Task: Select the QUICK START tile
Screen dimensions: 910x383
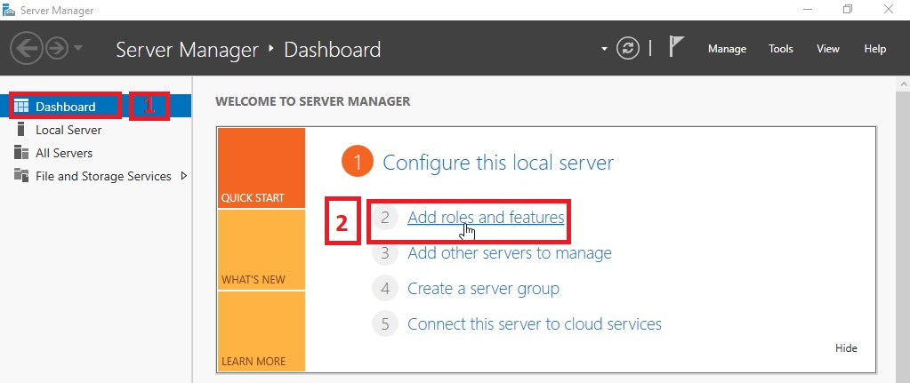Action: pyautogui.click(x=262, y=168)
